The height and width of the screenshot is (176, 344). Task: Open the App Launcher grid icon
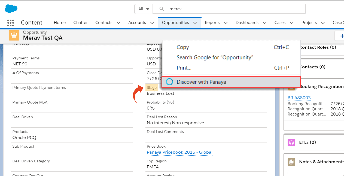11,23
